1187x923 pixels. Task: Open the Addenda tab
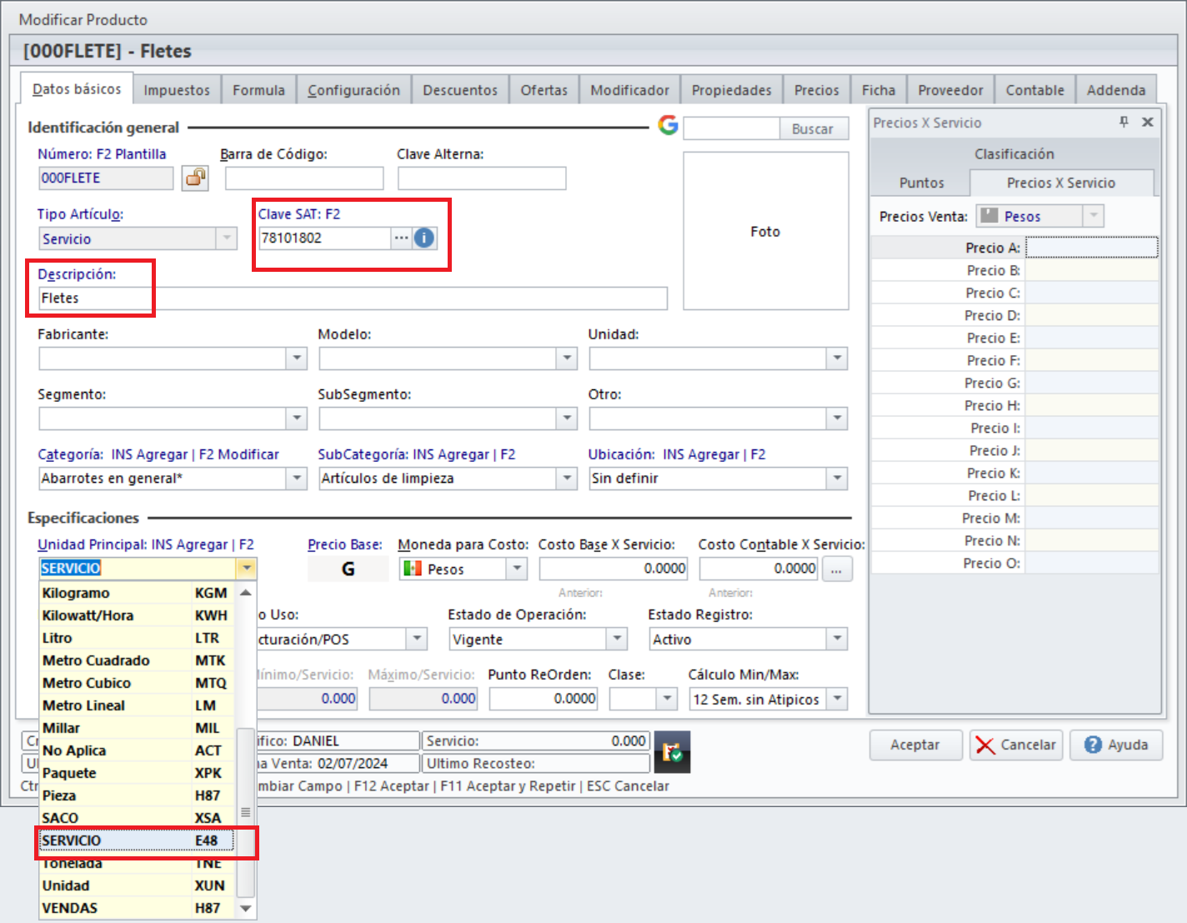(1116, 90)
